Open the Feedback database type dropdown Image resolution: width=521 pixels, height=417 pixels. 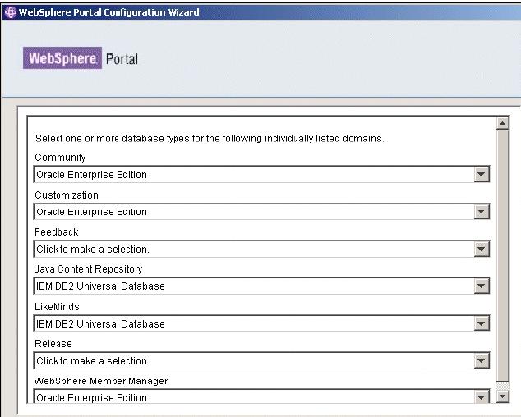261,249
